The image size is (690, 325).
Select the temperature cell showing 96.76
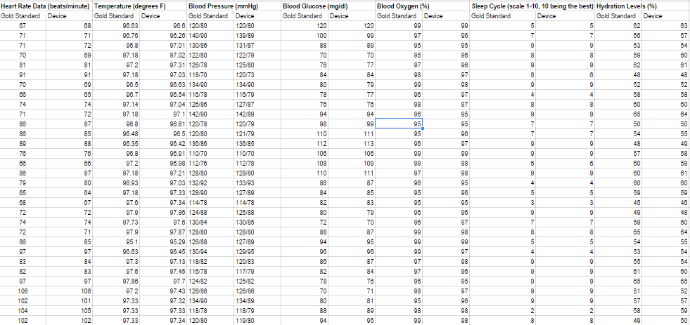(127, 34)
